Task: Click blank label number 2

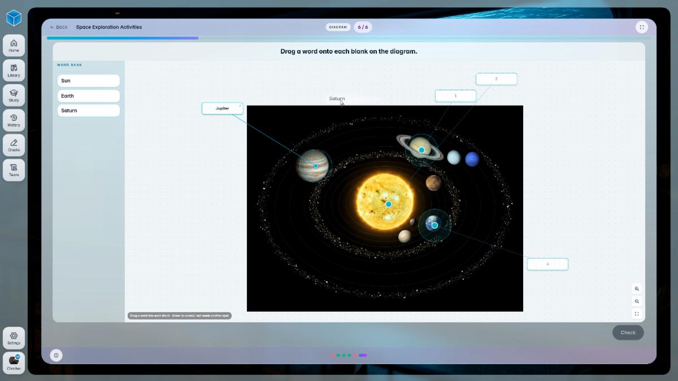Action: (496, 79)
